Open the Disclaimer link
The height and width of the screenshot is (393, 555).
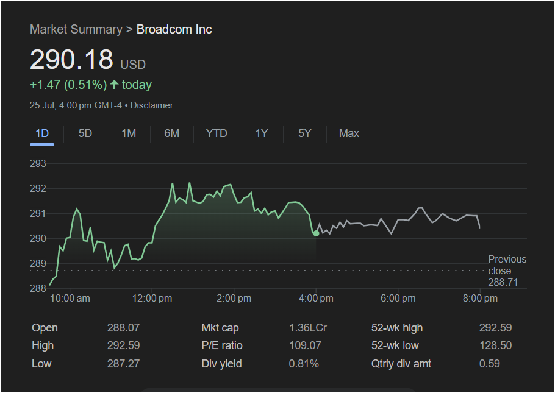151,105
